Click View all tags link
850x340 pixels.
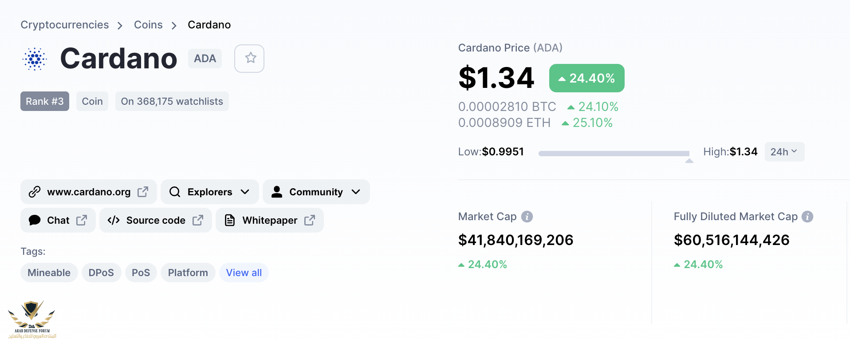[x=244, y=273]
